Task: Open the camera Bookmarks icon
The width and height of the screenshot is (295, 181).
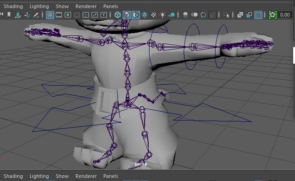Action: point(9,15)
